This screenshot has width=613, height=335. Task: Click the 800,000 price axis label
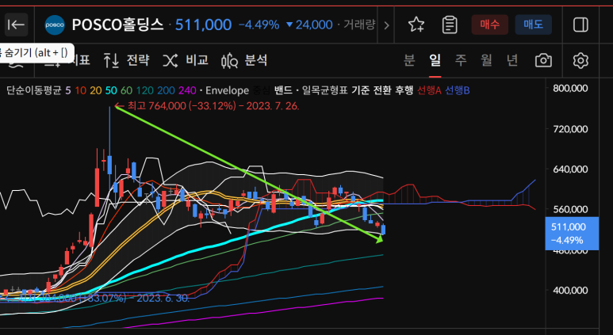[570, 88]
